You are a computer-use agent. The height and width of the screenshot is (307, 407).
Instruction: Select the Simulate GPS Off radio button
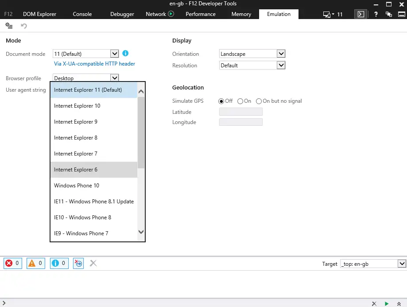(221, 101)
